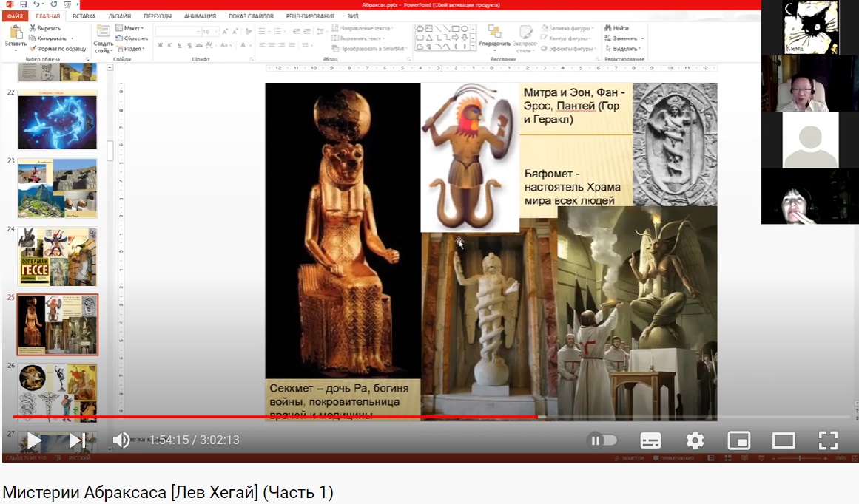Toggle underline Ч formatting
This screenshot has height=504, width=859.
(x=180, y=45)
